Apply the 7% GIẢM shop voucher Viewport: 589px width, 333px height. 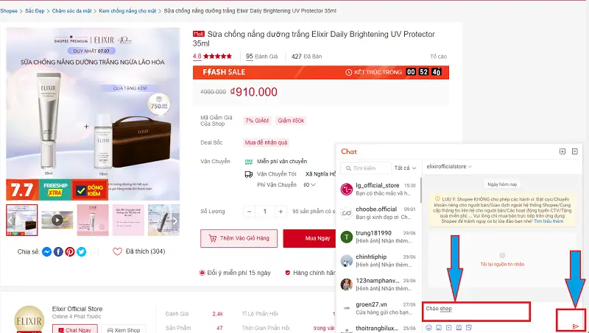257,121
